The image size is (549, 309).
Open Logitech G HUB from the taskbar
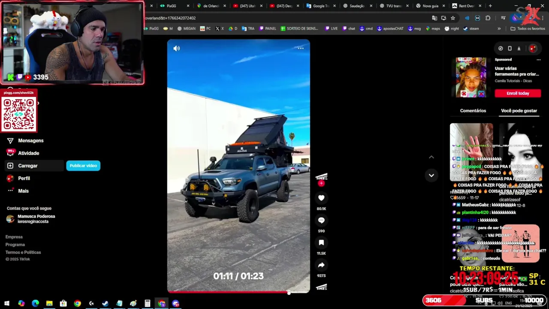91,303
